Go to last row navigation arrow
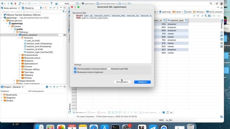Screen dimensions: 230x129 click(135, 113)
